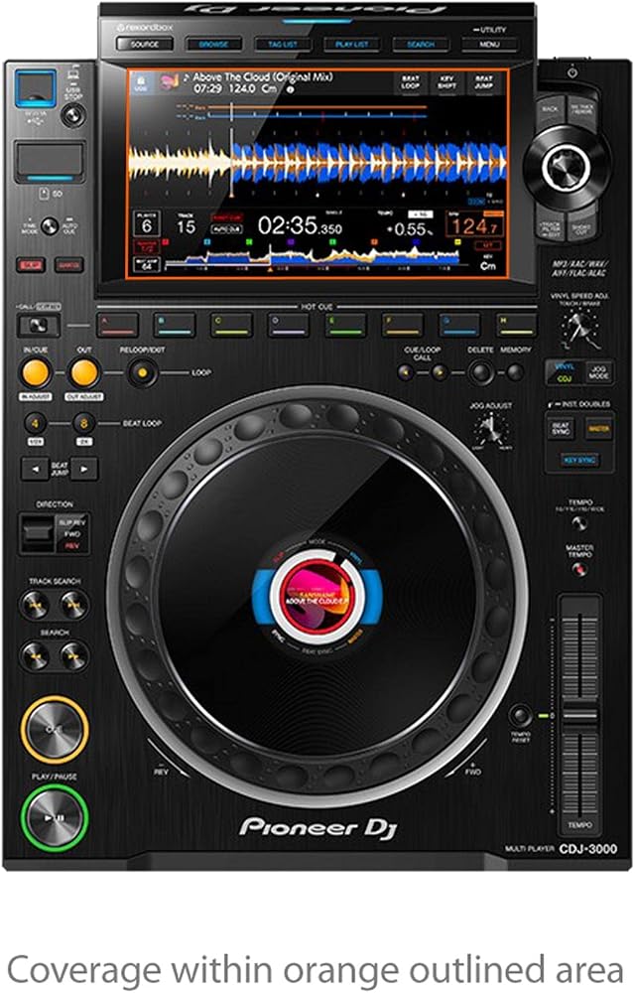The height and width of the screenshot is (993, 635).
Task: Click the rotary selector knob
Action: coord(565,167)
